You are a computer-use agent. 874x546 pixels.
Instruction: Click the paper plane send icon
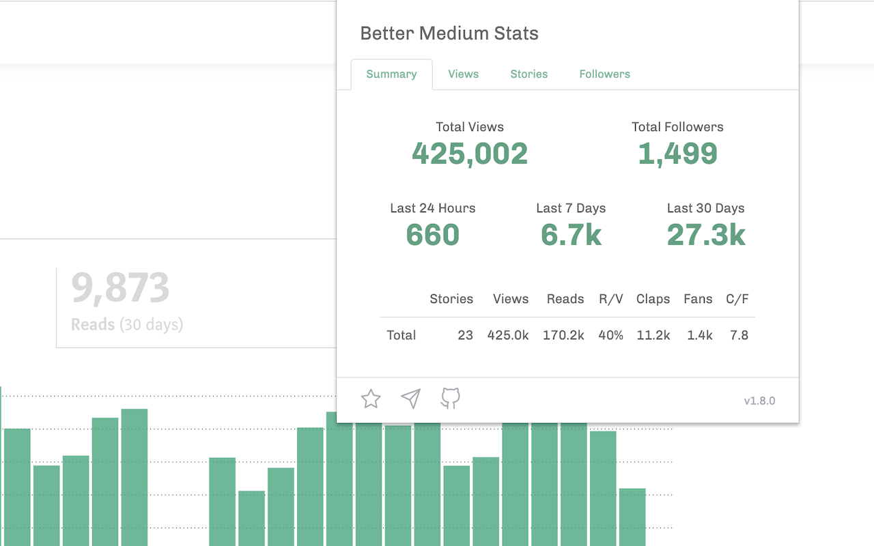(x=410, y=399)
